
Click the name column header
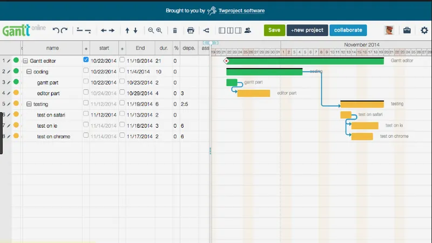[52, 48]
